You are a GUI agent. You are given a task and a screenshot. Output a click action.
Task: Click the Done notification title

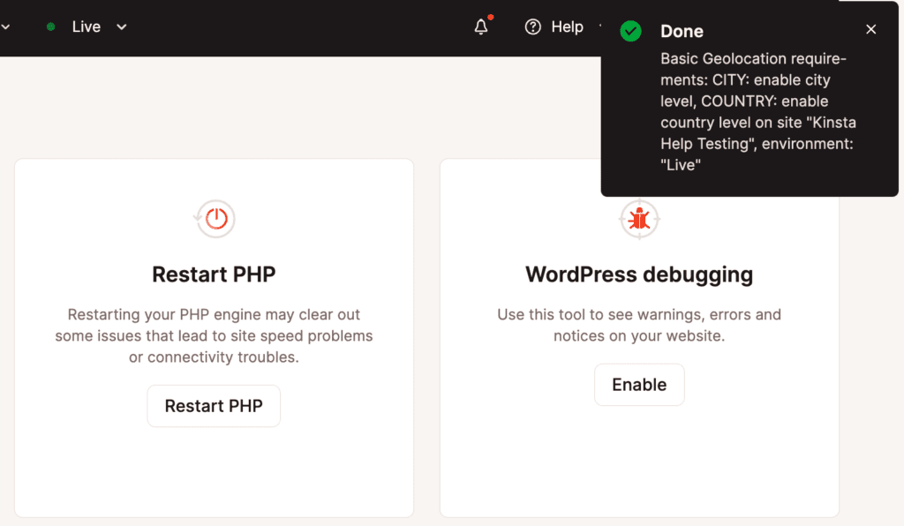tap(682, 31)
